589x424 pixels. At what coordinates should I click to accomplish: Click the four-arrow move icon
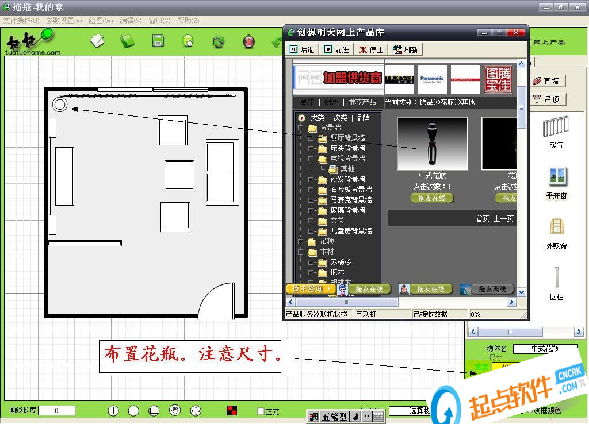coord(196,411)
